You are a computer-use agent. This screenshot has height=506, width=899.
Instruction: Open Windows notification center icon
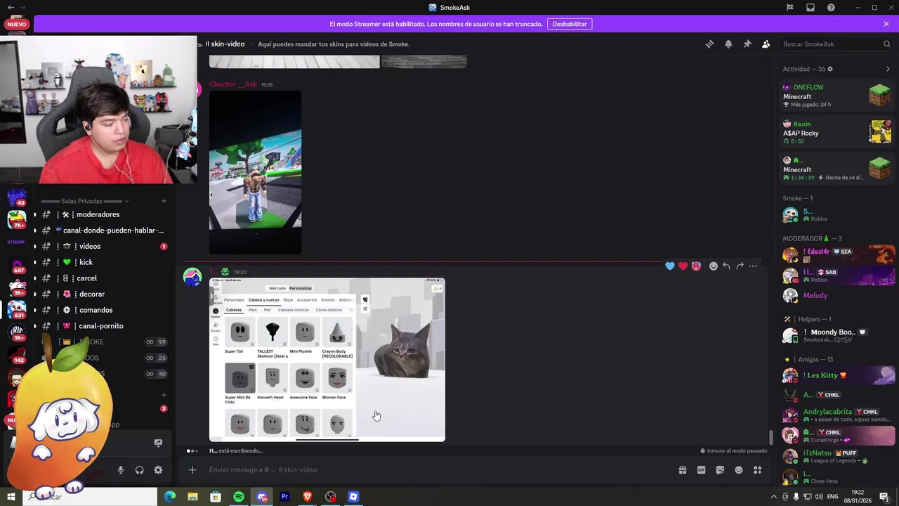[884, 497]
